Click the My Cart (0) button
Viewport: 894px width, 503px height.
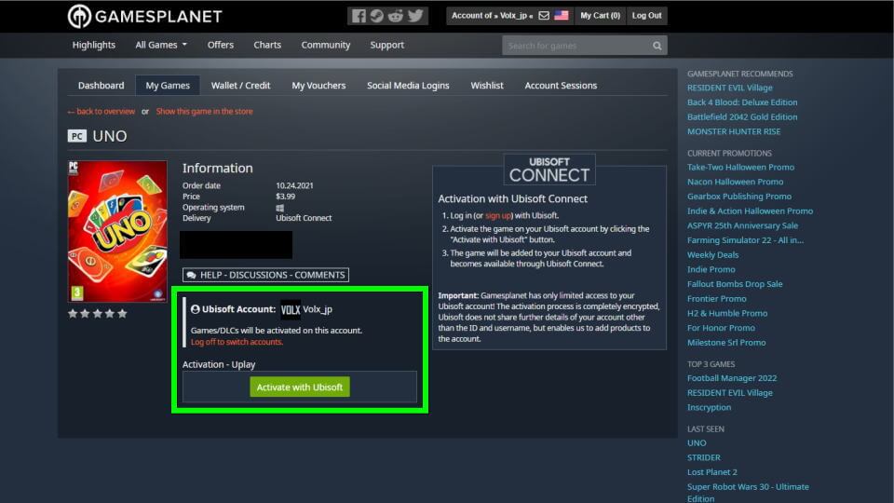tap(601, 16)
